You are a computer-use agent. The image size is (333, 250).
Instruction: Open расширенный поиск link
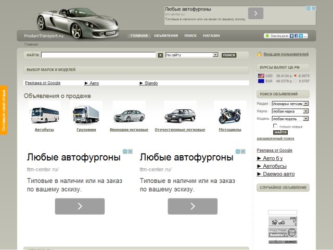tap(275, 139)
